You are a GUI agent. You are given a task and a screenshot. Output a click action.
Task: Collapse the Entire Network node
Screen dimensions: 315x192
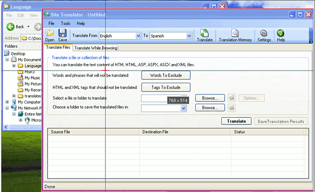pos(14,114)
